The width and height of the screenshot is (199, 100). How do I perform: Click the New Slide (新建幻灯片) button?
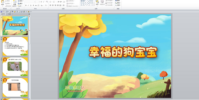point(15,3)
